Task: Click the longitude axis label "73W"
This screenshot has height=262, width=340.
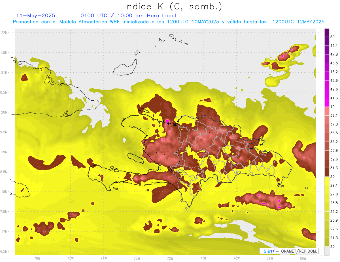Action: 137,258
